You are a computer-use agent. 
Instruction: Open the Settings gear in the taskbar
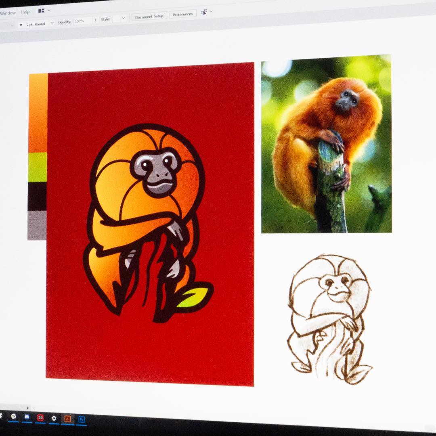point(54,418)
